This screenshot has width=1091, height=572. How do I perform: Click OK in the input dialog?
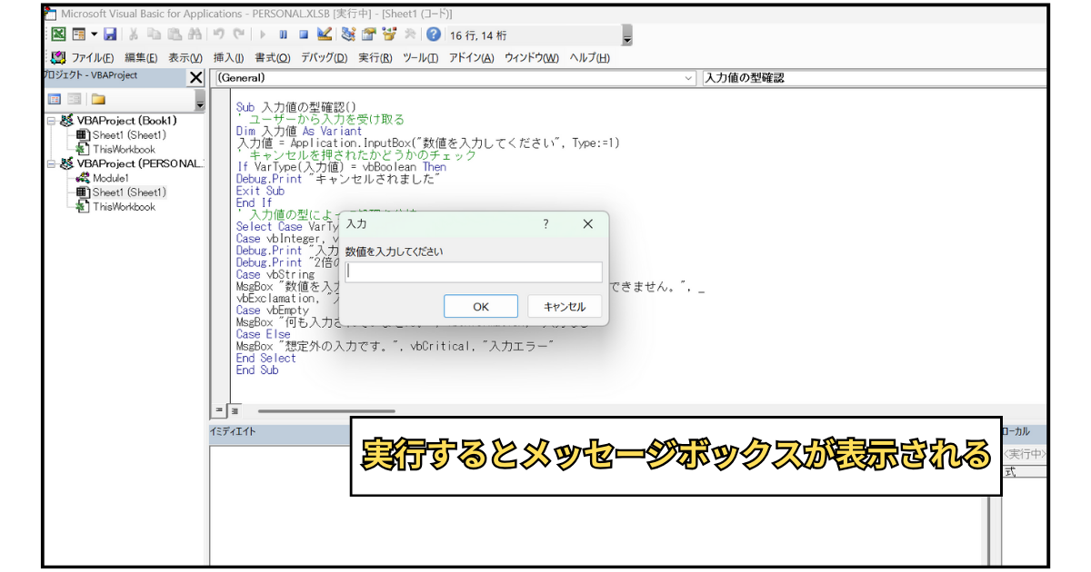click(481, 306)
